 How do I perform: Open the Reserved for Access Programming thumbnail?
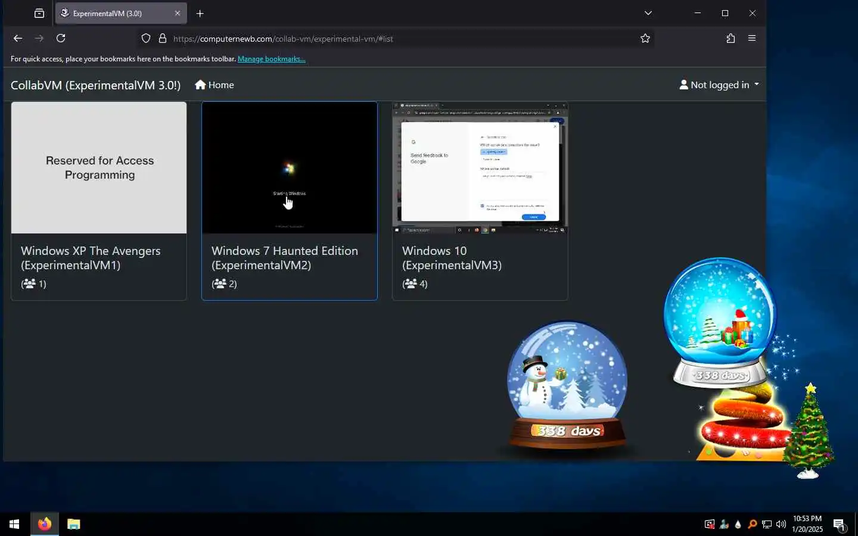[x=99, y=168]
